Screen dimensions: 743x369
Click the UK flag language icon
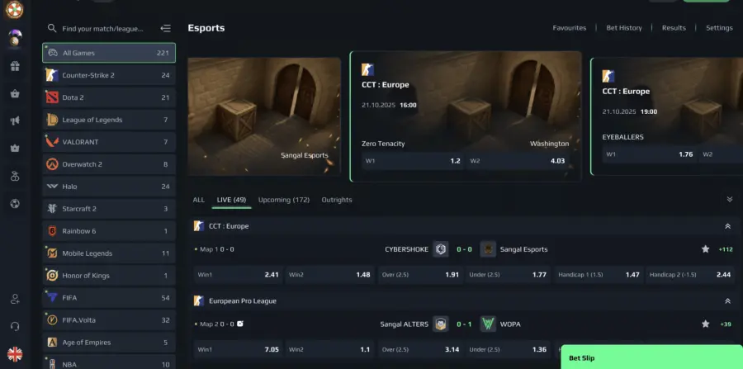15,354
